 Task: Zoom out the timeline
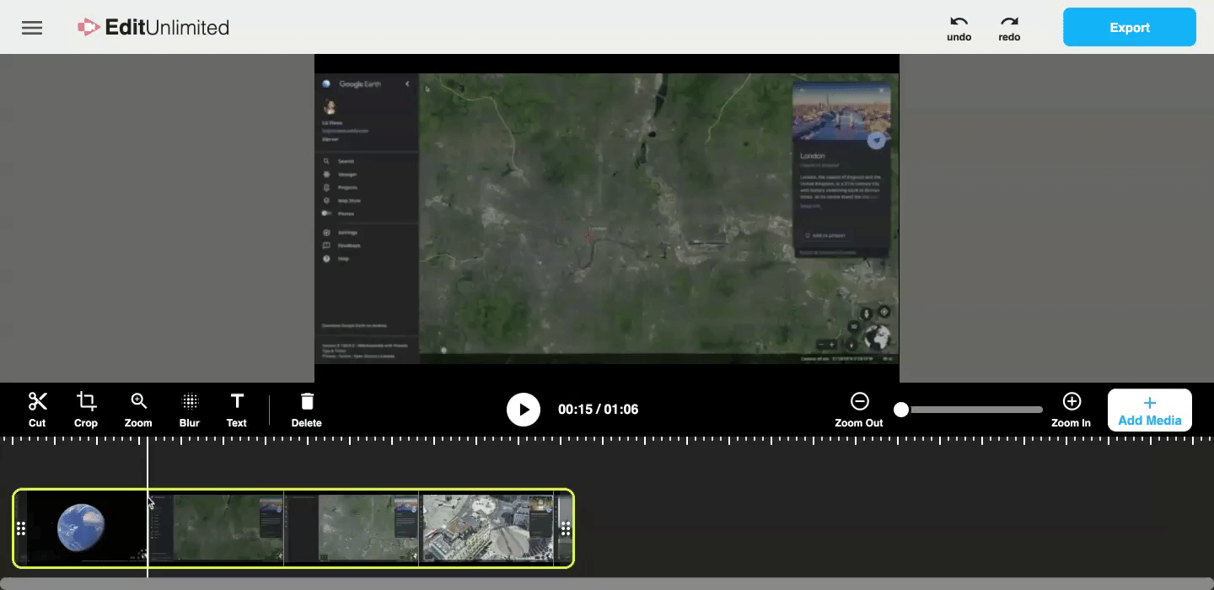click(x=859, y=410)
